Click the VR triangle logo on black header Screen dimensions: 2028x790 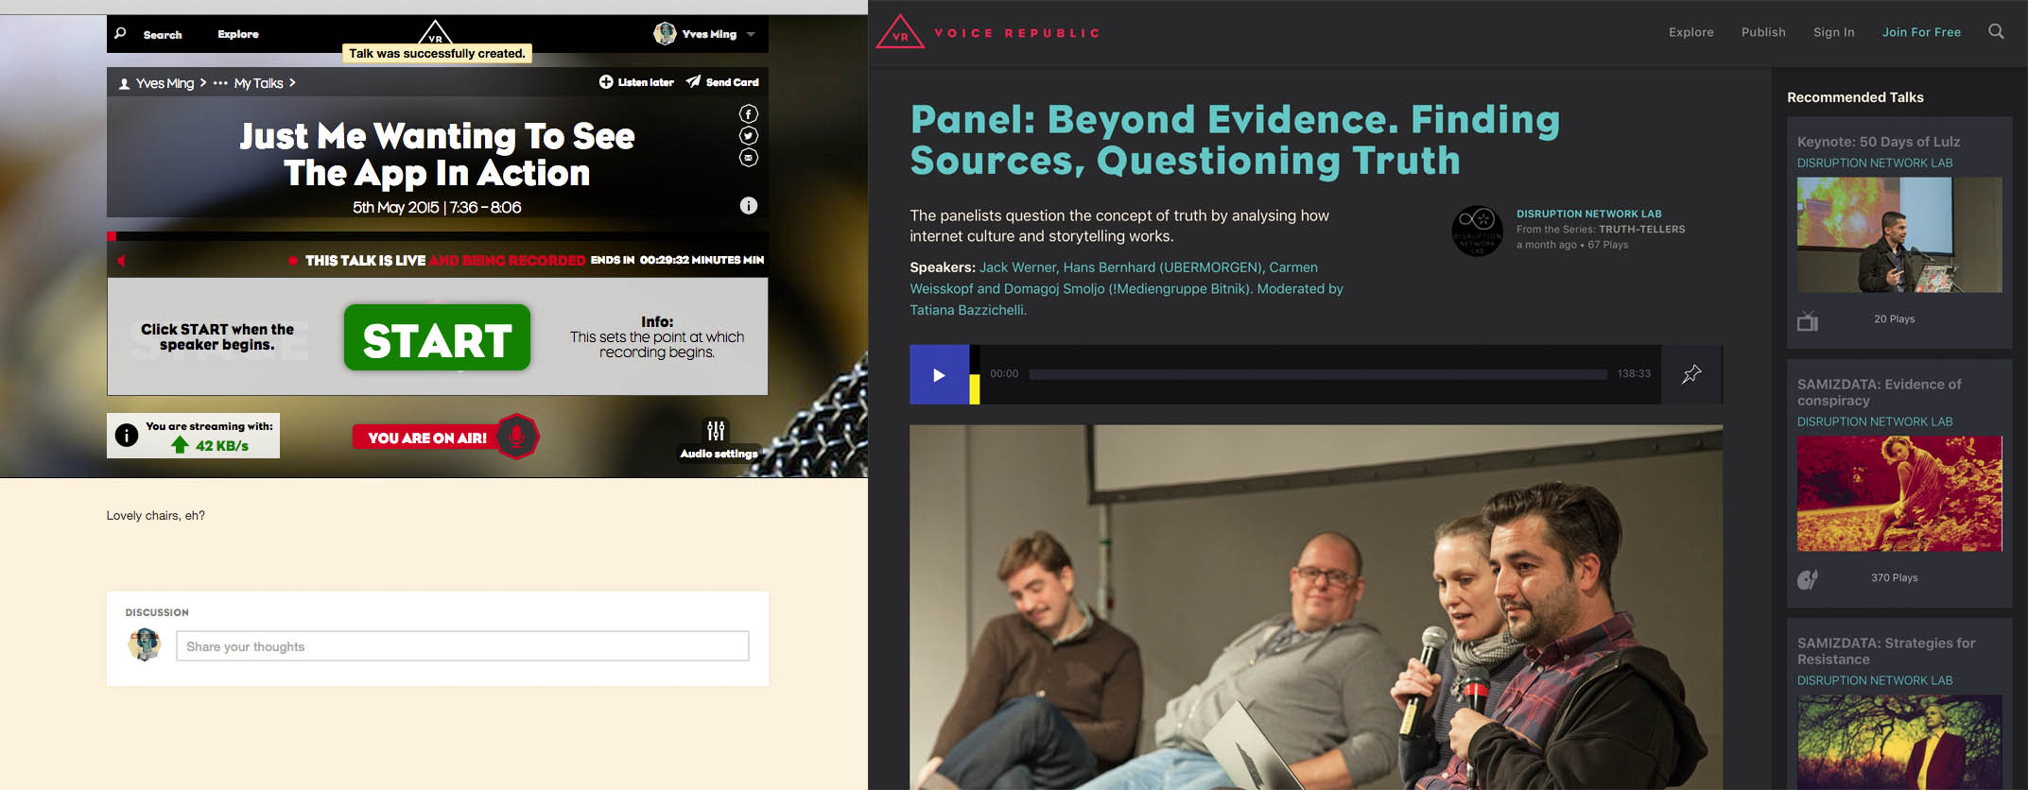click(x=435, y=31)
